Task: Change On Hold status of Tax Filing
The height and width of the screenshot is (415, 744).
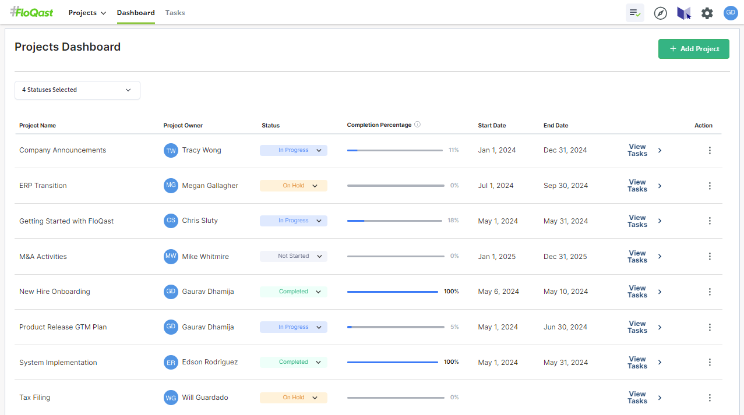Action: point(294,398)
